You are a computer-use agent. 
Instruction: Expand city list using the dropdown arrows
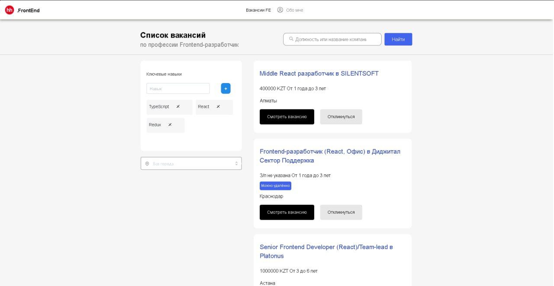(236, 164)
